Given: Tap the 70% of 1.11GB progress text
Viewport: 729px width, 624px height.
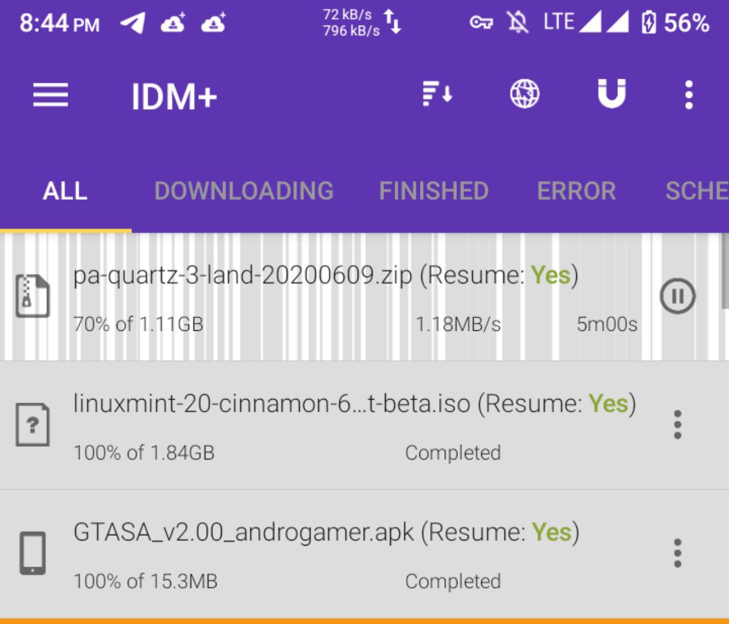Looking at the screenshot, I should coord(138,324).
